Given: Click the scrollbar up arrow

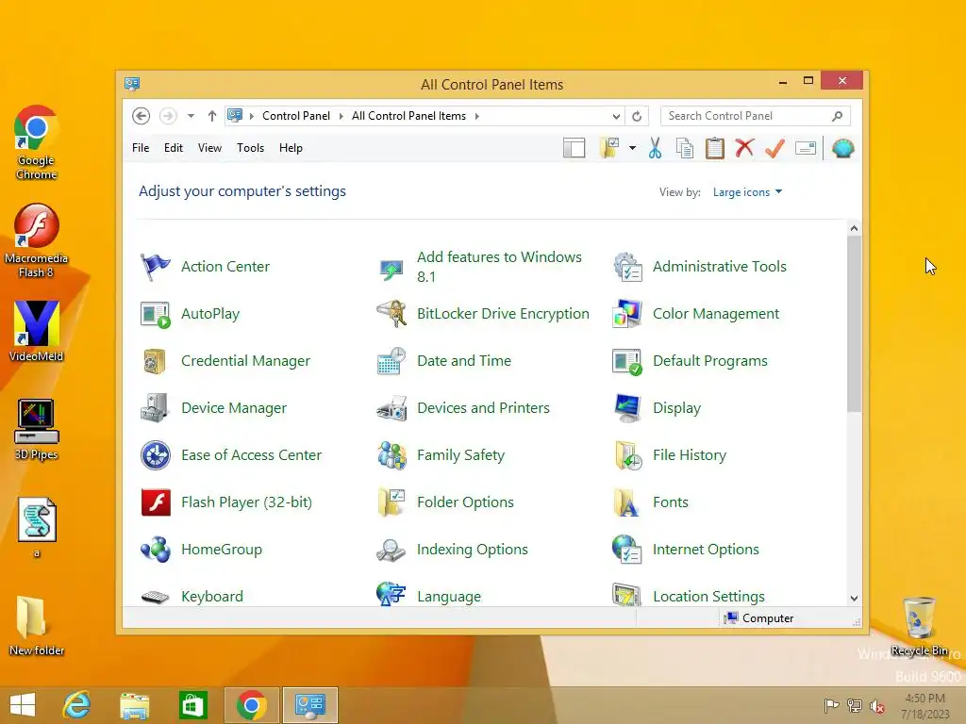Looking at the screenshot, I should 854,228.
